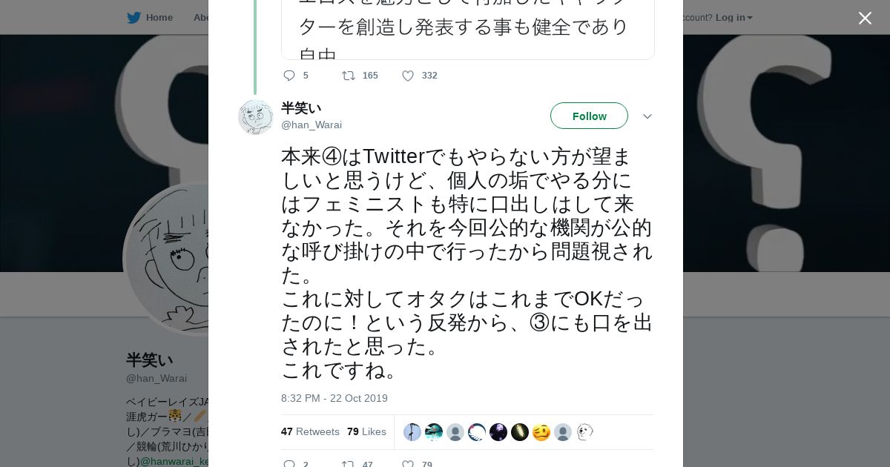Click the 半笑い display name in tweet header

(x=301, y=108)
